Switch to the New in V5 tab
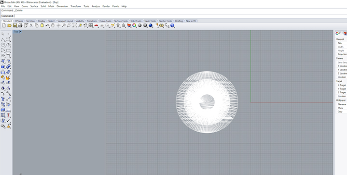Screen dimensions: 347x175 tap(191, 21)
